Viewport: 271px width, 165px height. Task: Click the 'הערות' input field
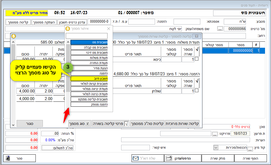point(186,140)
